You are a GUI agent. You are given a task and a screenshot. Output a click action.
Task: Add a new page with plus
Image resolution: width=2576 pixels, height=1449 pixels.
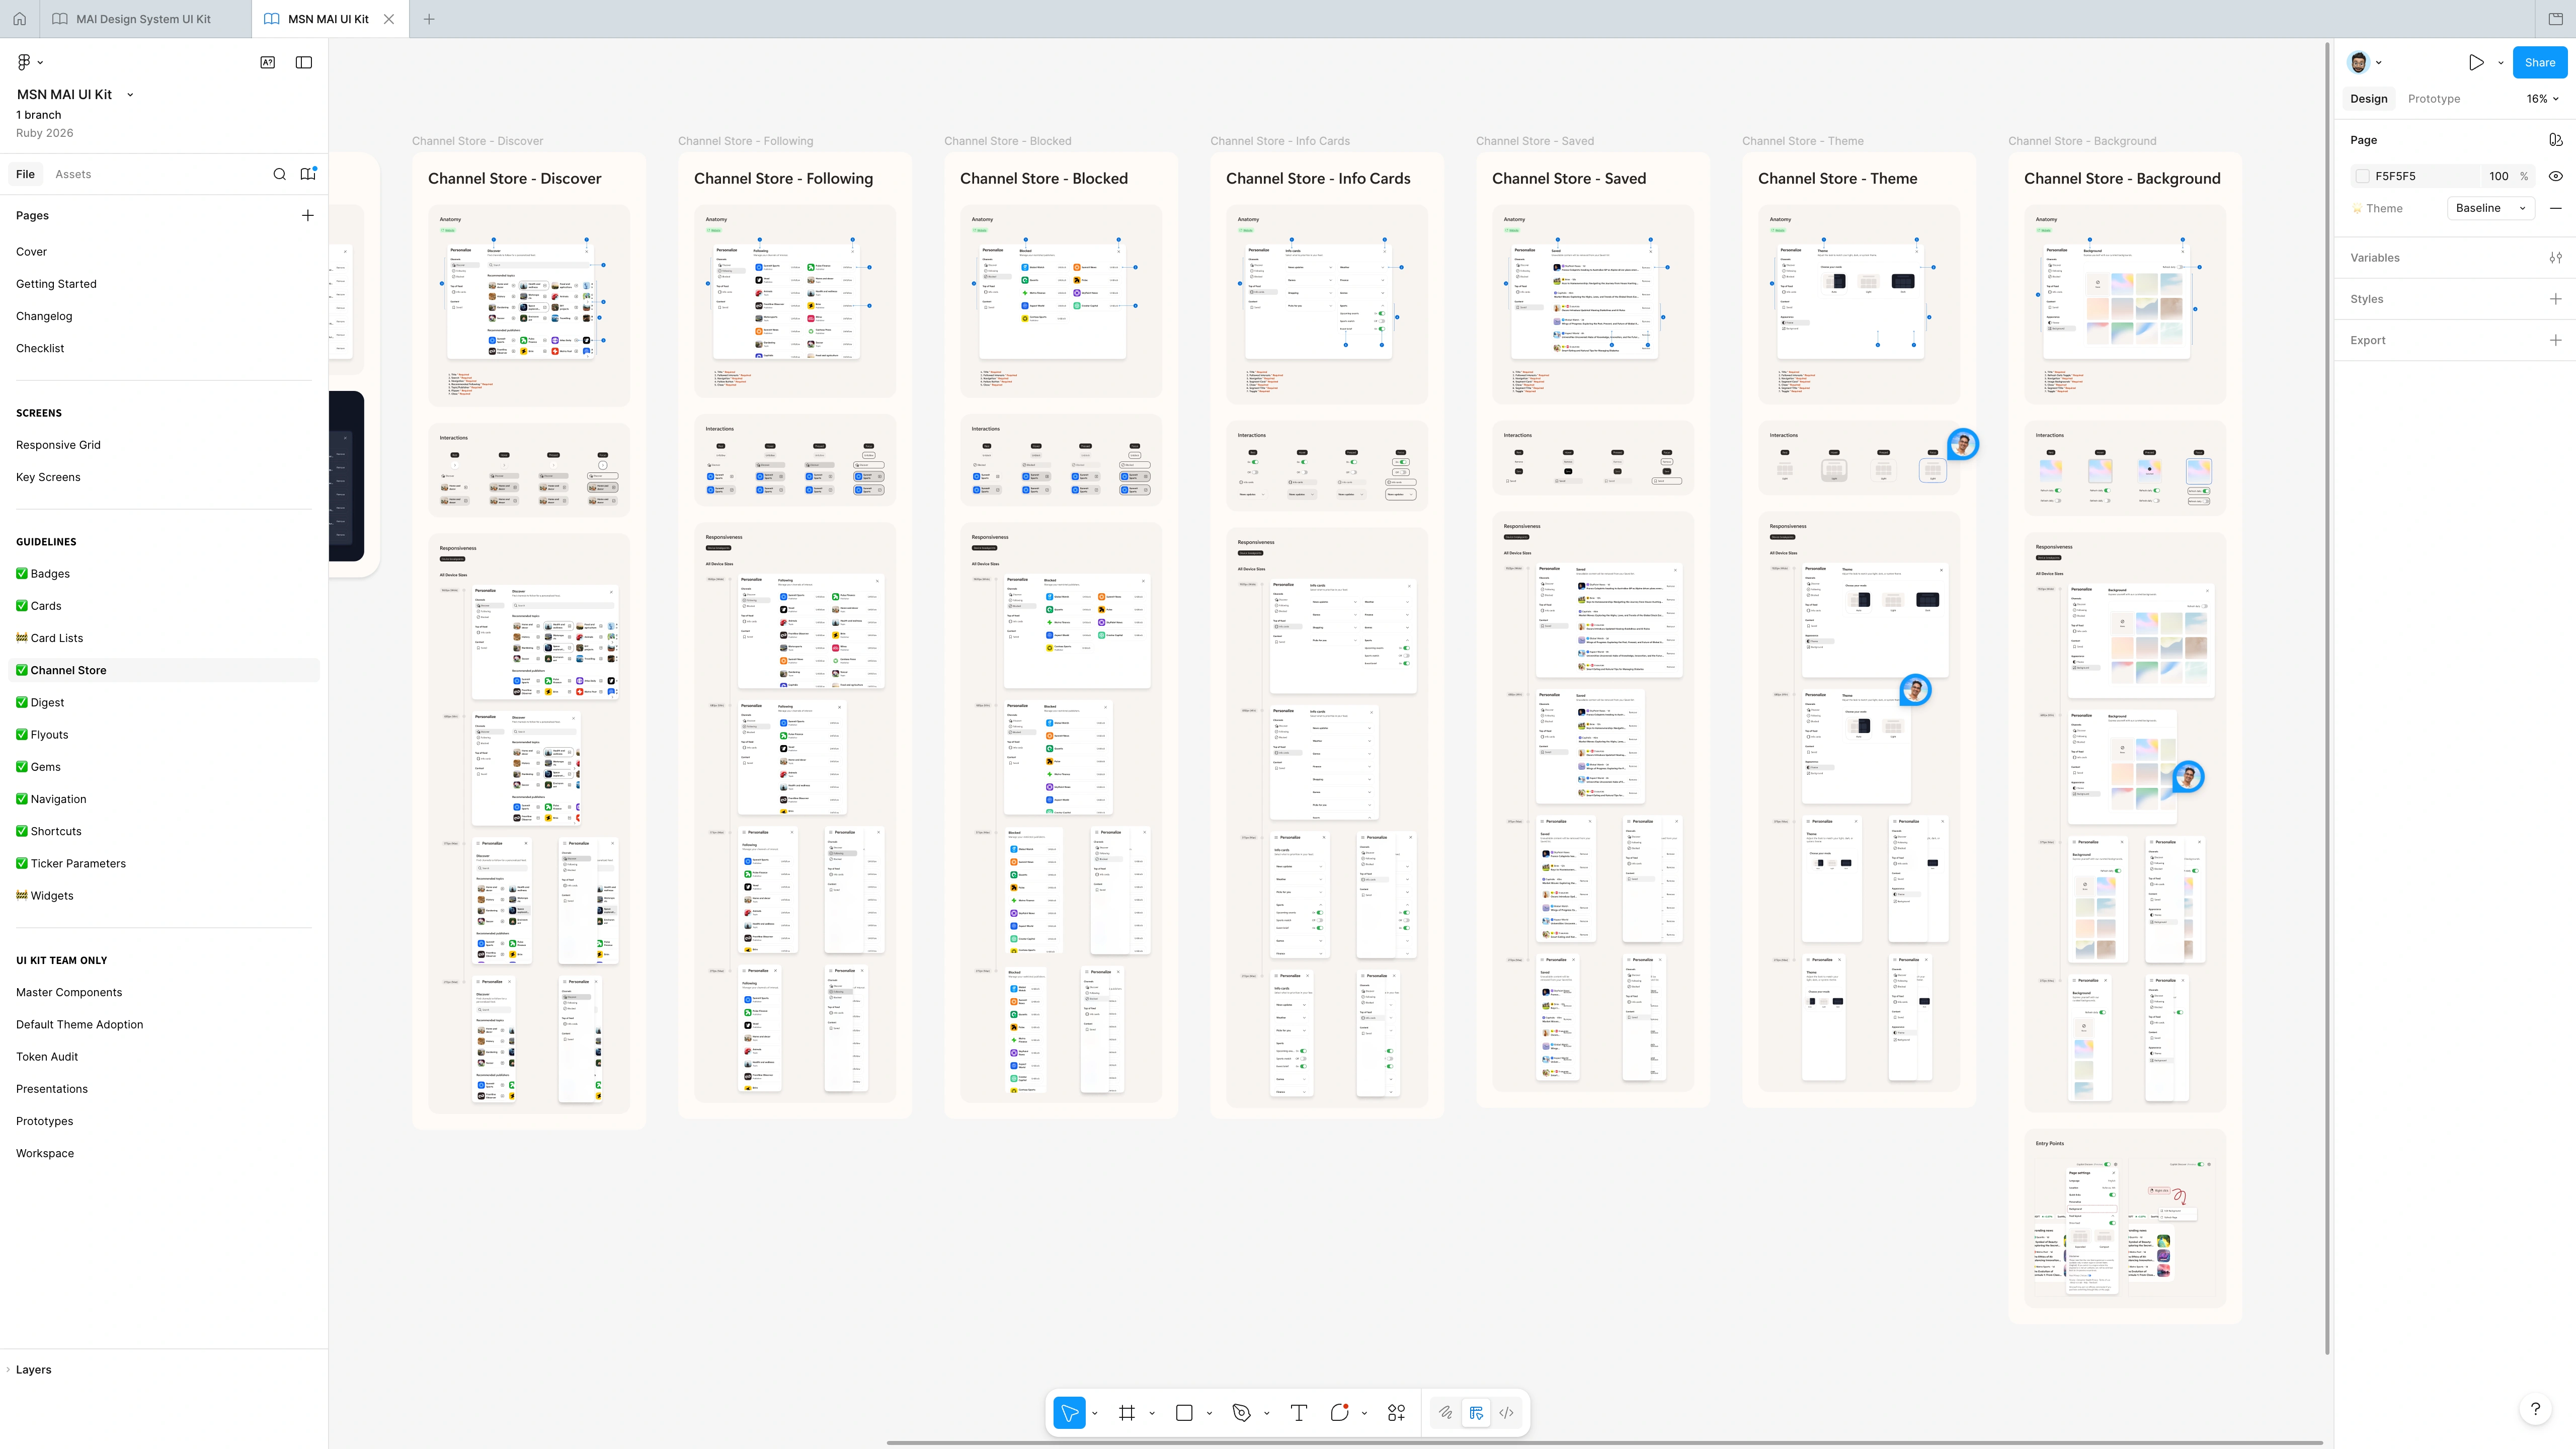click(308, 215)
